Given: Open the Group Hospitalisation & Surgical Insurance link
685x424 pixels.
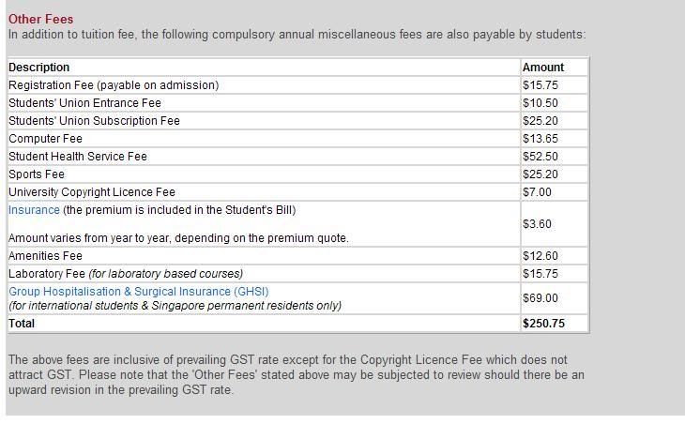Looking at the screenshot, I should click(138, 292).
